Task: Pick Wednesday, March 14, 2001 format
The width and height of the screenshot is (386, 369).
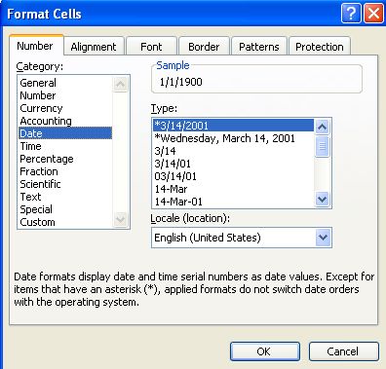Action: [224, 138]
